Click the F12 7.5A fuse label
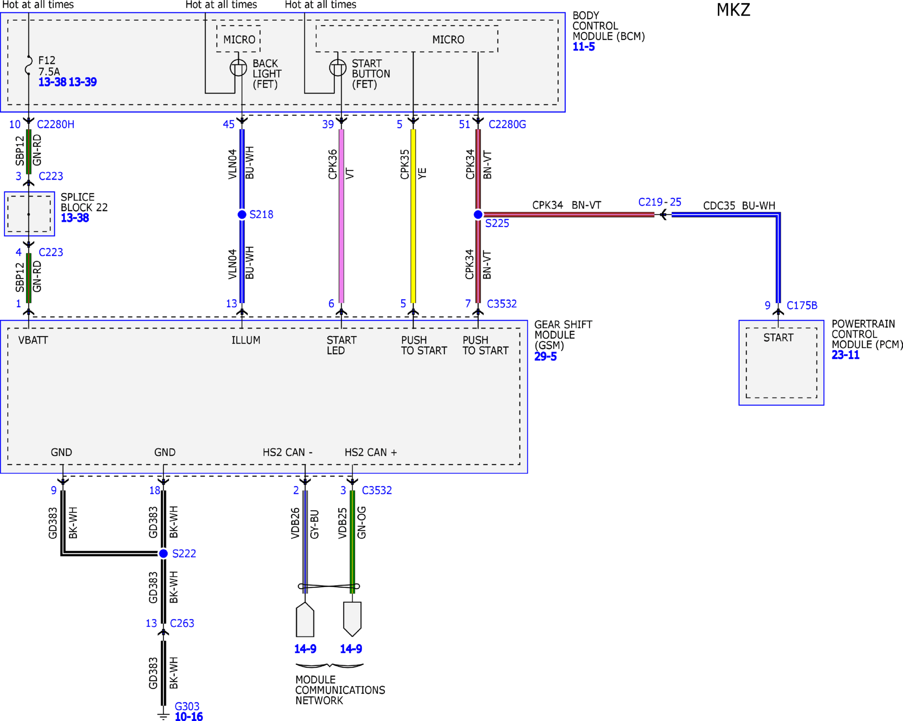This screenshot has width=903, height=721. tap(49, 66)
